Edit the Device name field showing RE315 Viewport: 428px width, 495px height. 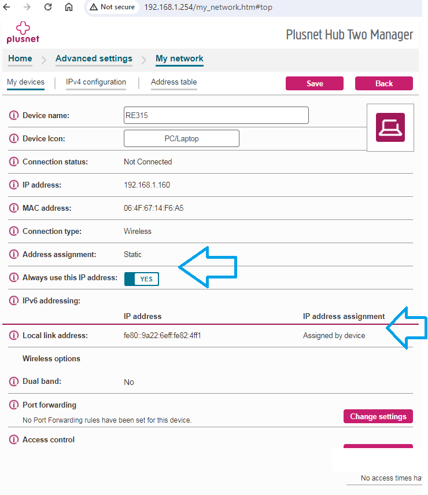(216, 115)
